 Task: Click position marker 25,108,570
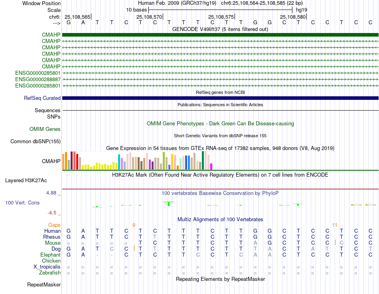[149, 17]
